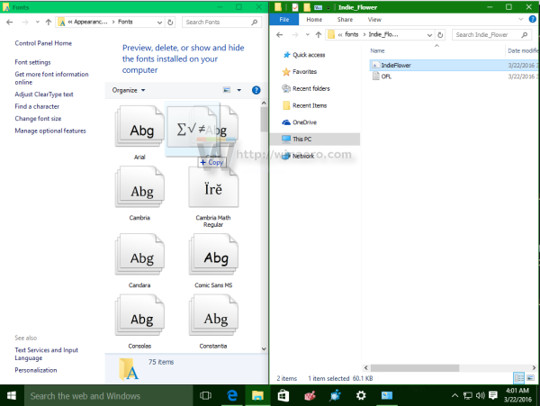
Task: Open Settings gear on taskbar
Action: tap(361, 395)
